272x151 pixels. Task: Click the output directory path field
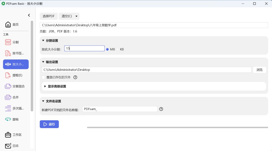147,70
